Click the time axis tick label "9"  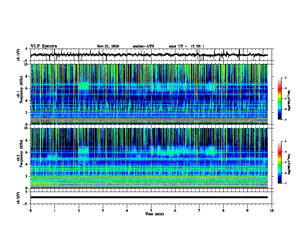pyautogui.click(x=247, y=211)
